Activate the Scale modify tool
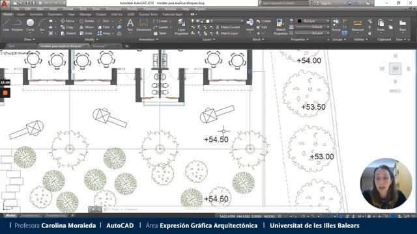The height and width of the screenshot is (234, 417). pos(85,33)
